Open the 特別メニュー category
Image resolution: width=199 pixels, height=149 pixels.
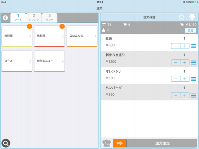[x=49, y=61]
